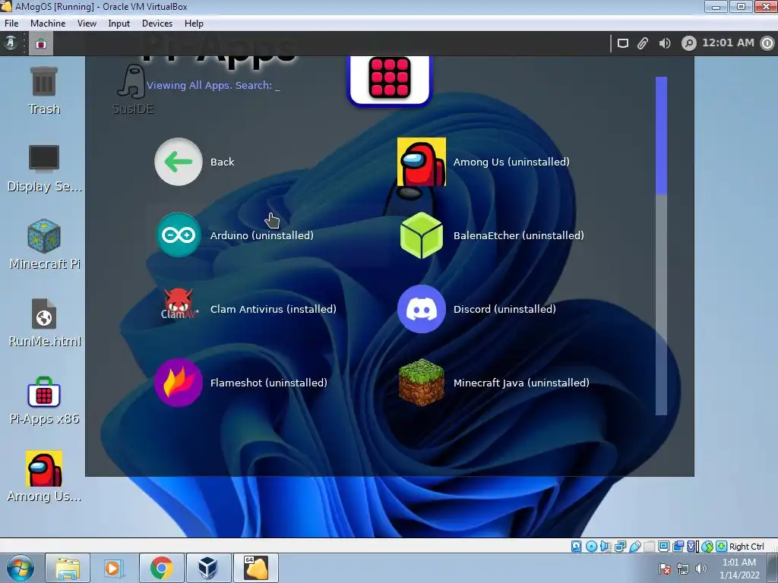Open the Machine menu
This screenshot has height=583, width=778.
coord(48,24)
